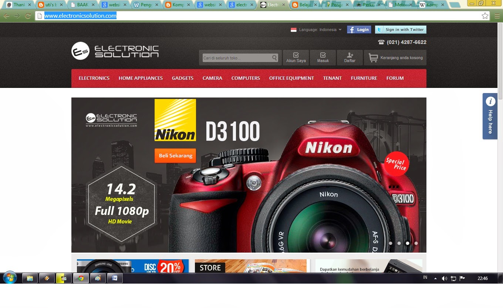This screenshot has width=503, height=308.
Task: Click the page vertical scrollbar thumb
Action: click(x=500, y=62)
